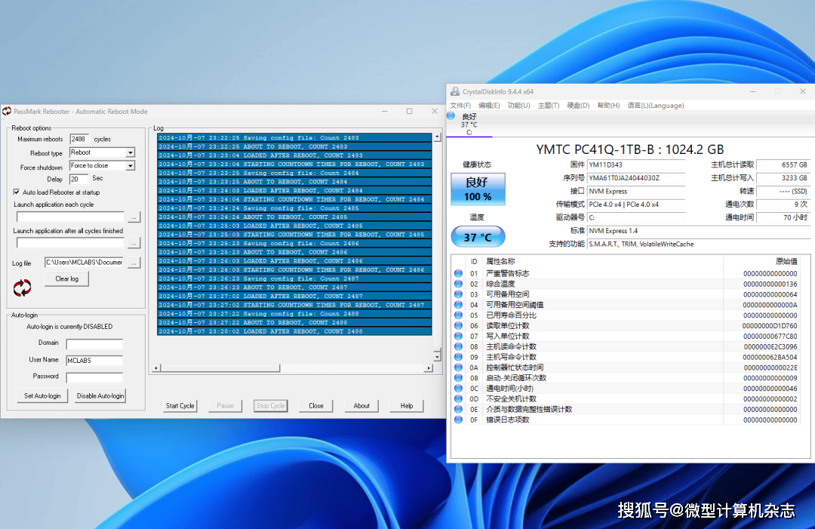The width and height of the screenshot is (815, 529).
Task: Click status orb for attribute 03 可用备用空间
Action: (459, 294)
